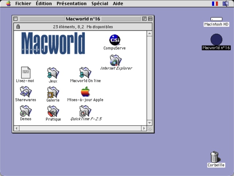Click the window close box
Image resolution: width=234 pixels, height=176 pixels.
pos(15,19)
